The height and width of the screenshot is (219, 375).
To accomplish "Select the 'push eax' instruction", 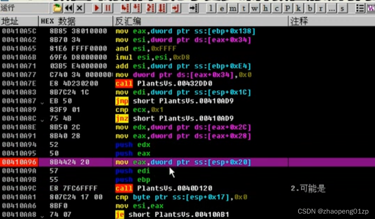I will 133,153.
